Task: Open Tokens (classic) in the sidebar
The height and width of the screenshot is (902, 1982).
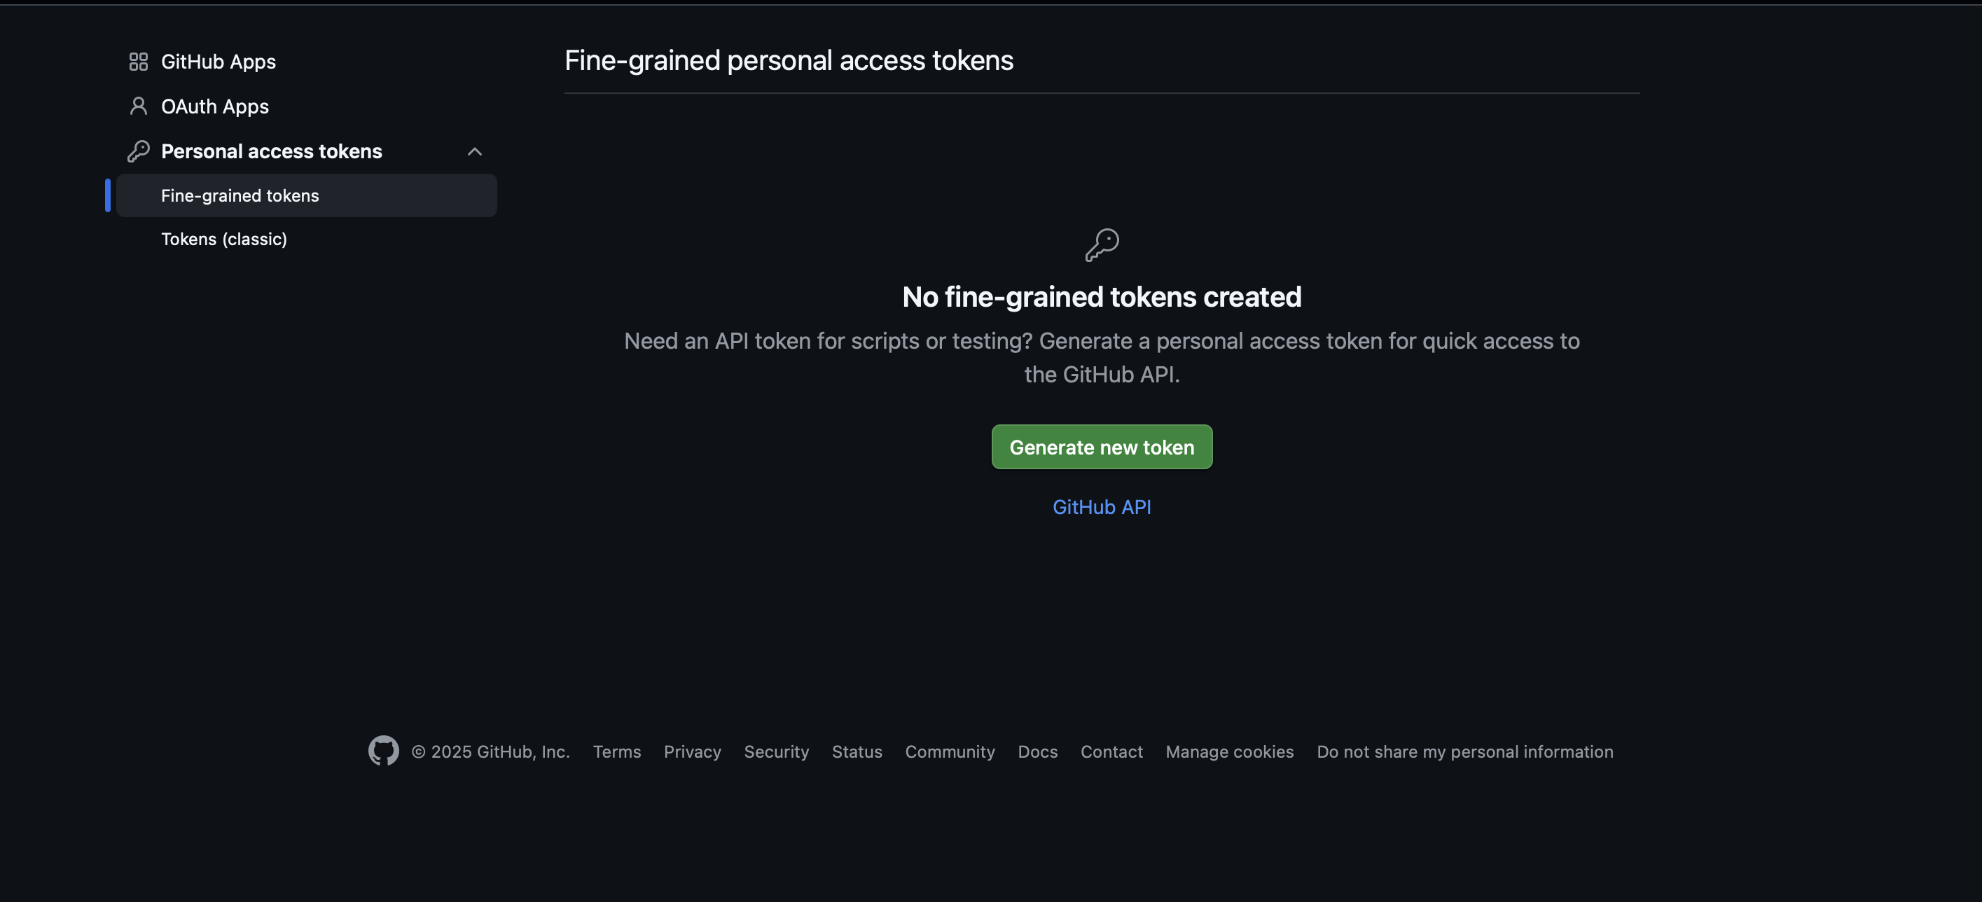Action: (223, 240)
